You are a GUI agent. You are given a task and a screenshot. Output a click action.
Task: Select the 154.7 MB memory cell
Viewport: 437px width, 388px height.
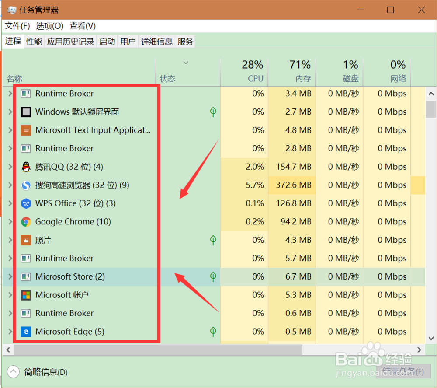pyautogui.click(x=292, y=167)
